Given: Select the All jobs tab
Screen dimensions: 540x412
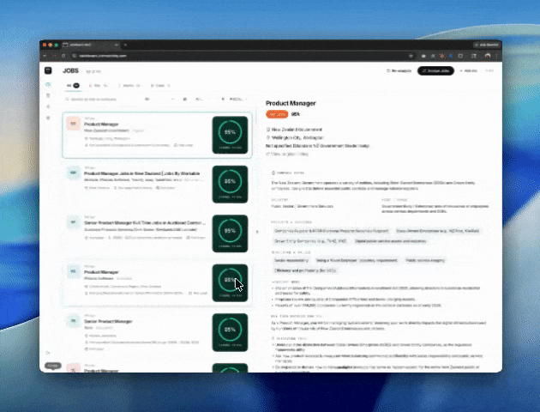Looking at the screenshot, I should coord(73,86).
